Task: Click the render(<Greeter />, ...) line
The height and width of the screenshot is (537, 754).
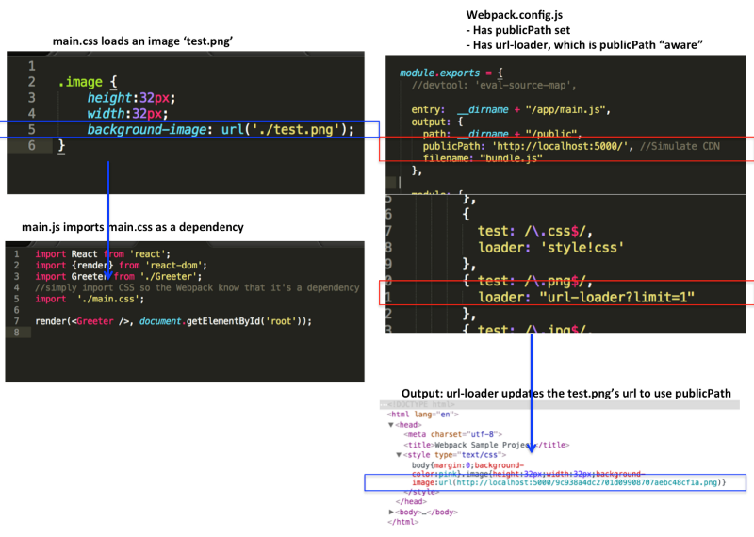Action: (x=173, y=320)
